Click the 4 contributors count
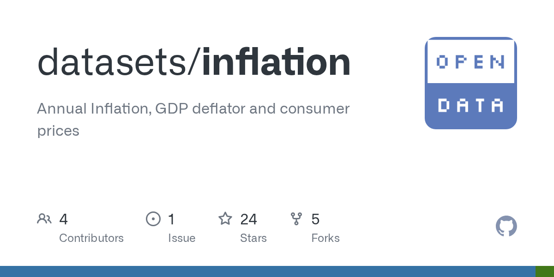The width and height of the screenshot is (554, 277). pos(63,219)
